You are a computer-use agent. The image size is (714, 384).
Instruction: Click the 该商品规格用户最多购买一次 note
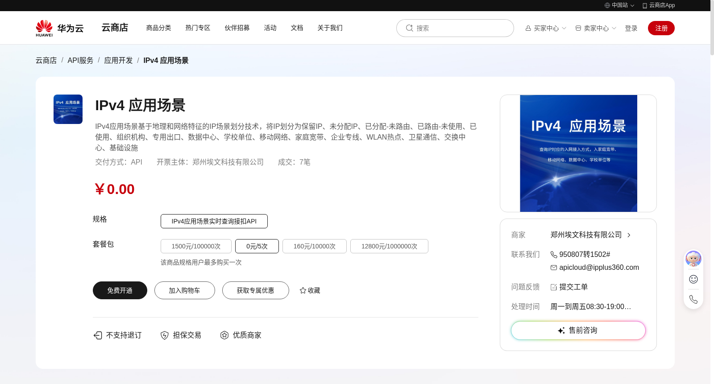pyautogui.click(x=201, y=262)
